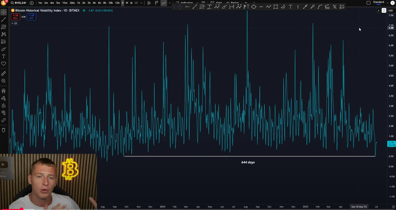Select the brush drawing tool in left sidebar
Viewport: 396px width, 210px height.
(x=4, y=49)
